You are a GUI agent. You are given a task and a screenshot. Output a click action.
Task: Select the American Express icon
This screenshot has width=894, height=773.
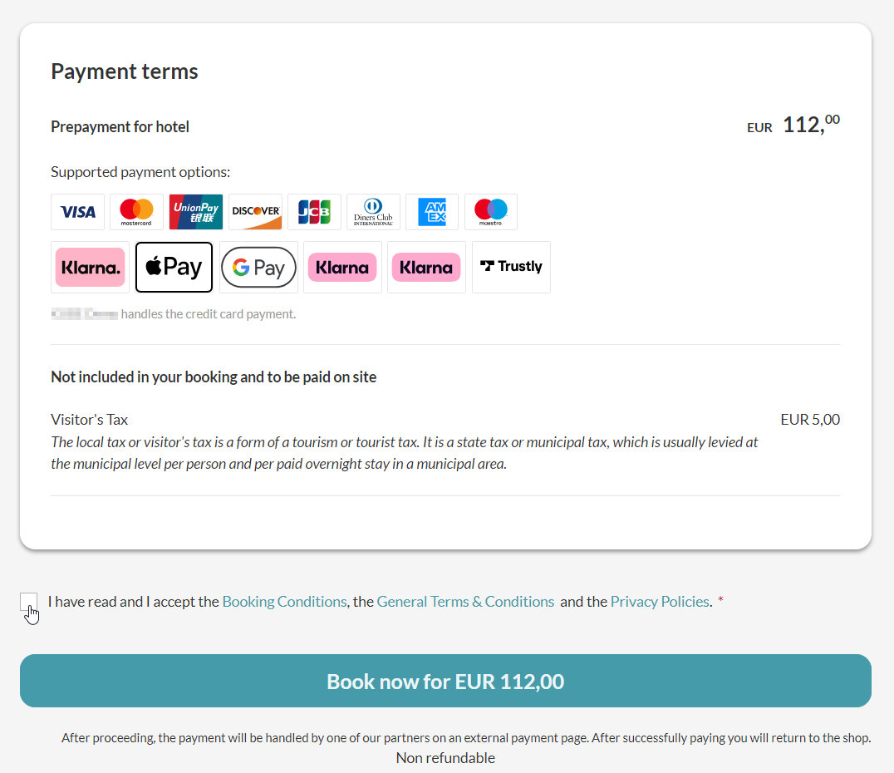[432, 212]
